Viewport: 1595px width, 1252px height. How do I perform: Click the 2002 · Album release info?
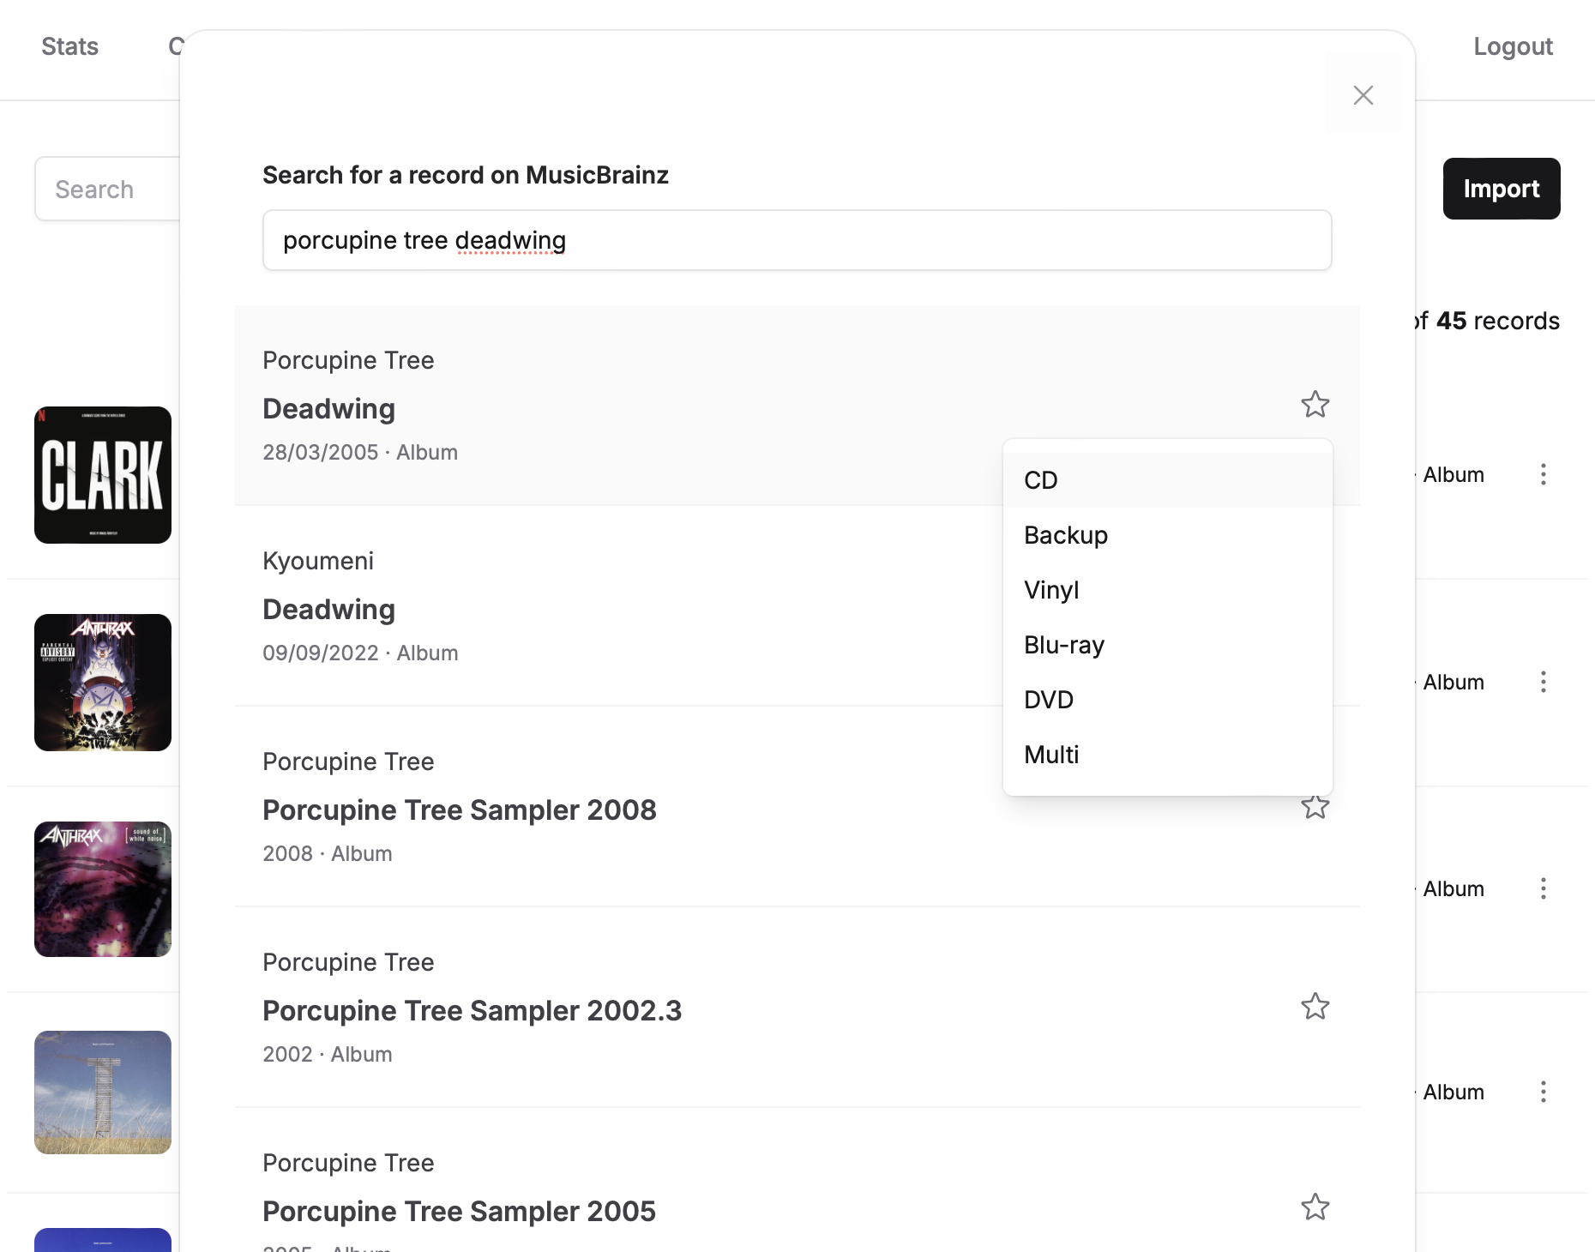pyautogui.click(x=328, y=1054)
